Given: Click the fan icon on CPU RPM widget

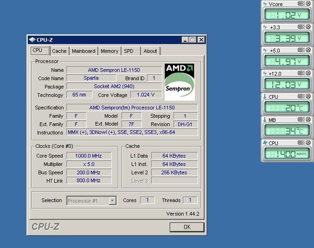Looking at the screenshot, I should tap(265, 143).
